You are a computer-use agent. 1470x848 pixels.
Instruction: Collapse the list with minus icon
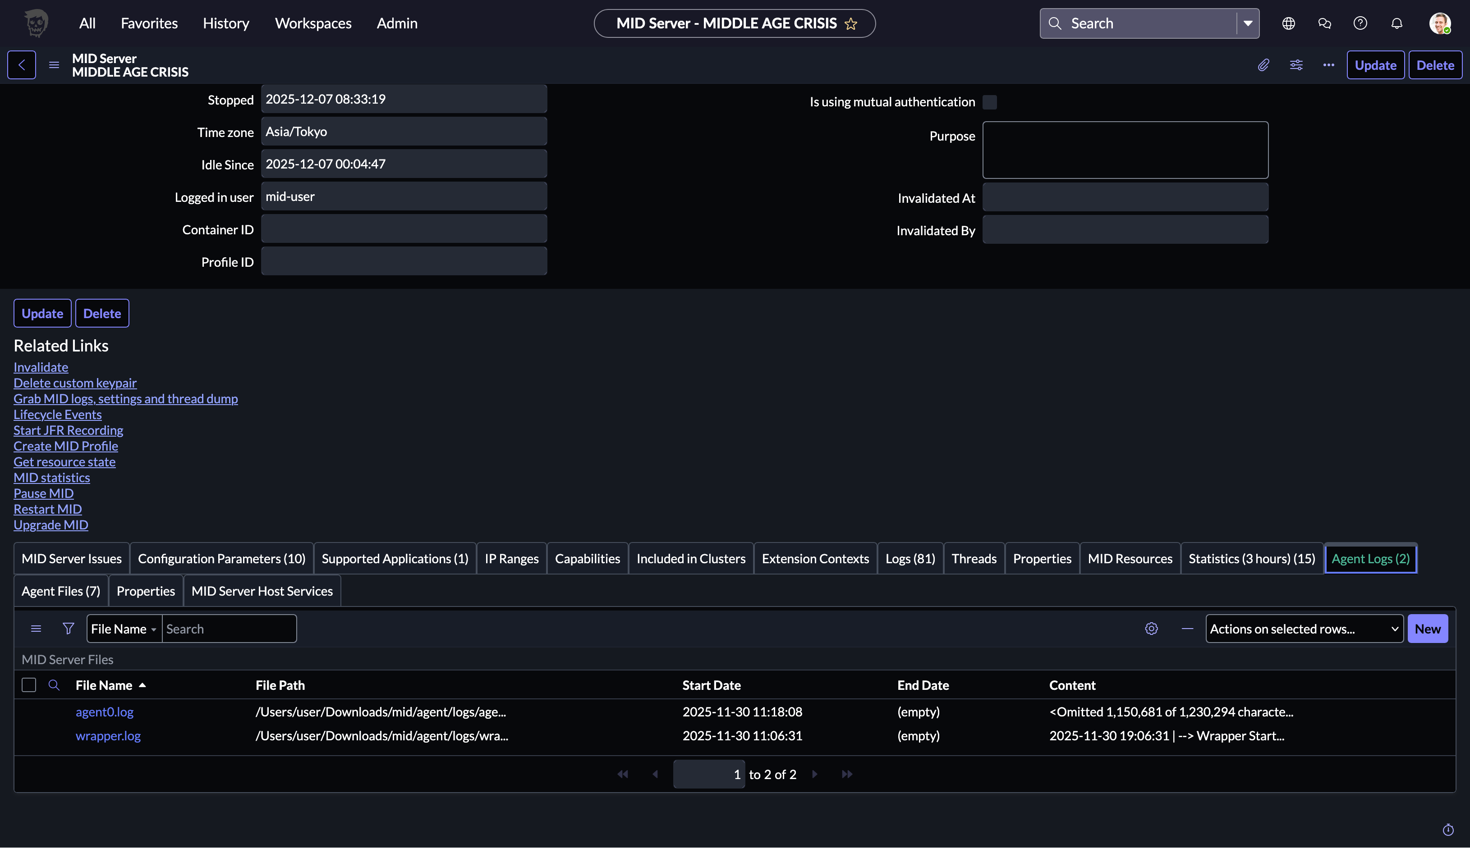pos(1187,629)
